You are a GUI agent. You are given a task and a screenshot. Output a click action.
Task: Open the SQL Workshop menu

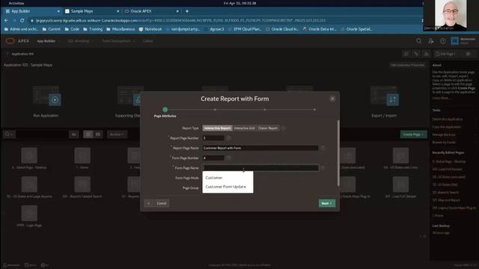tap(80, 41)
